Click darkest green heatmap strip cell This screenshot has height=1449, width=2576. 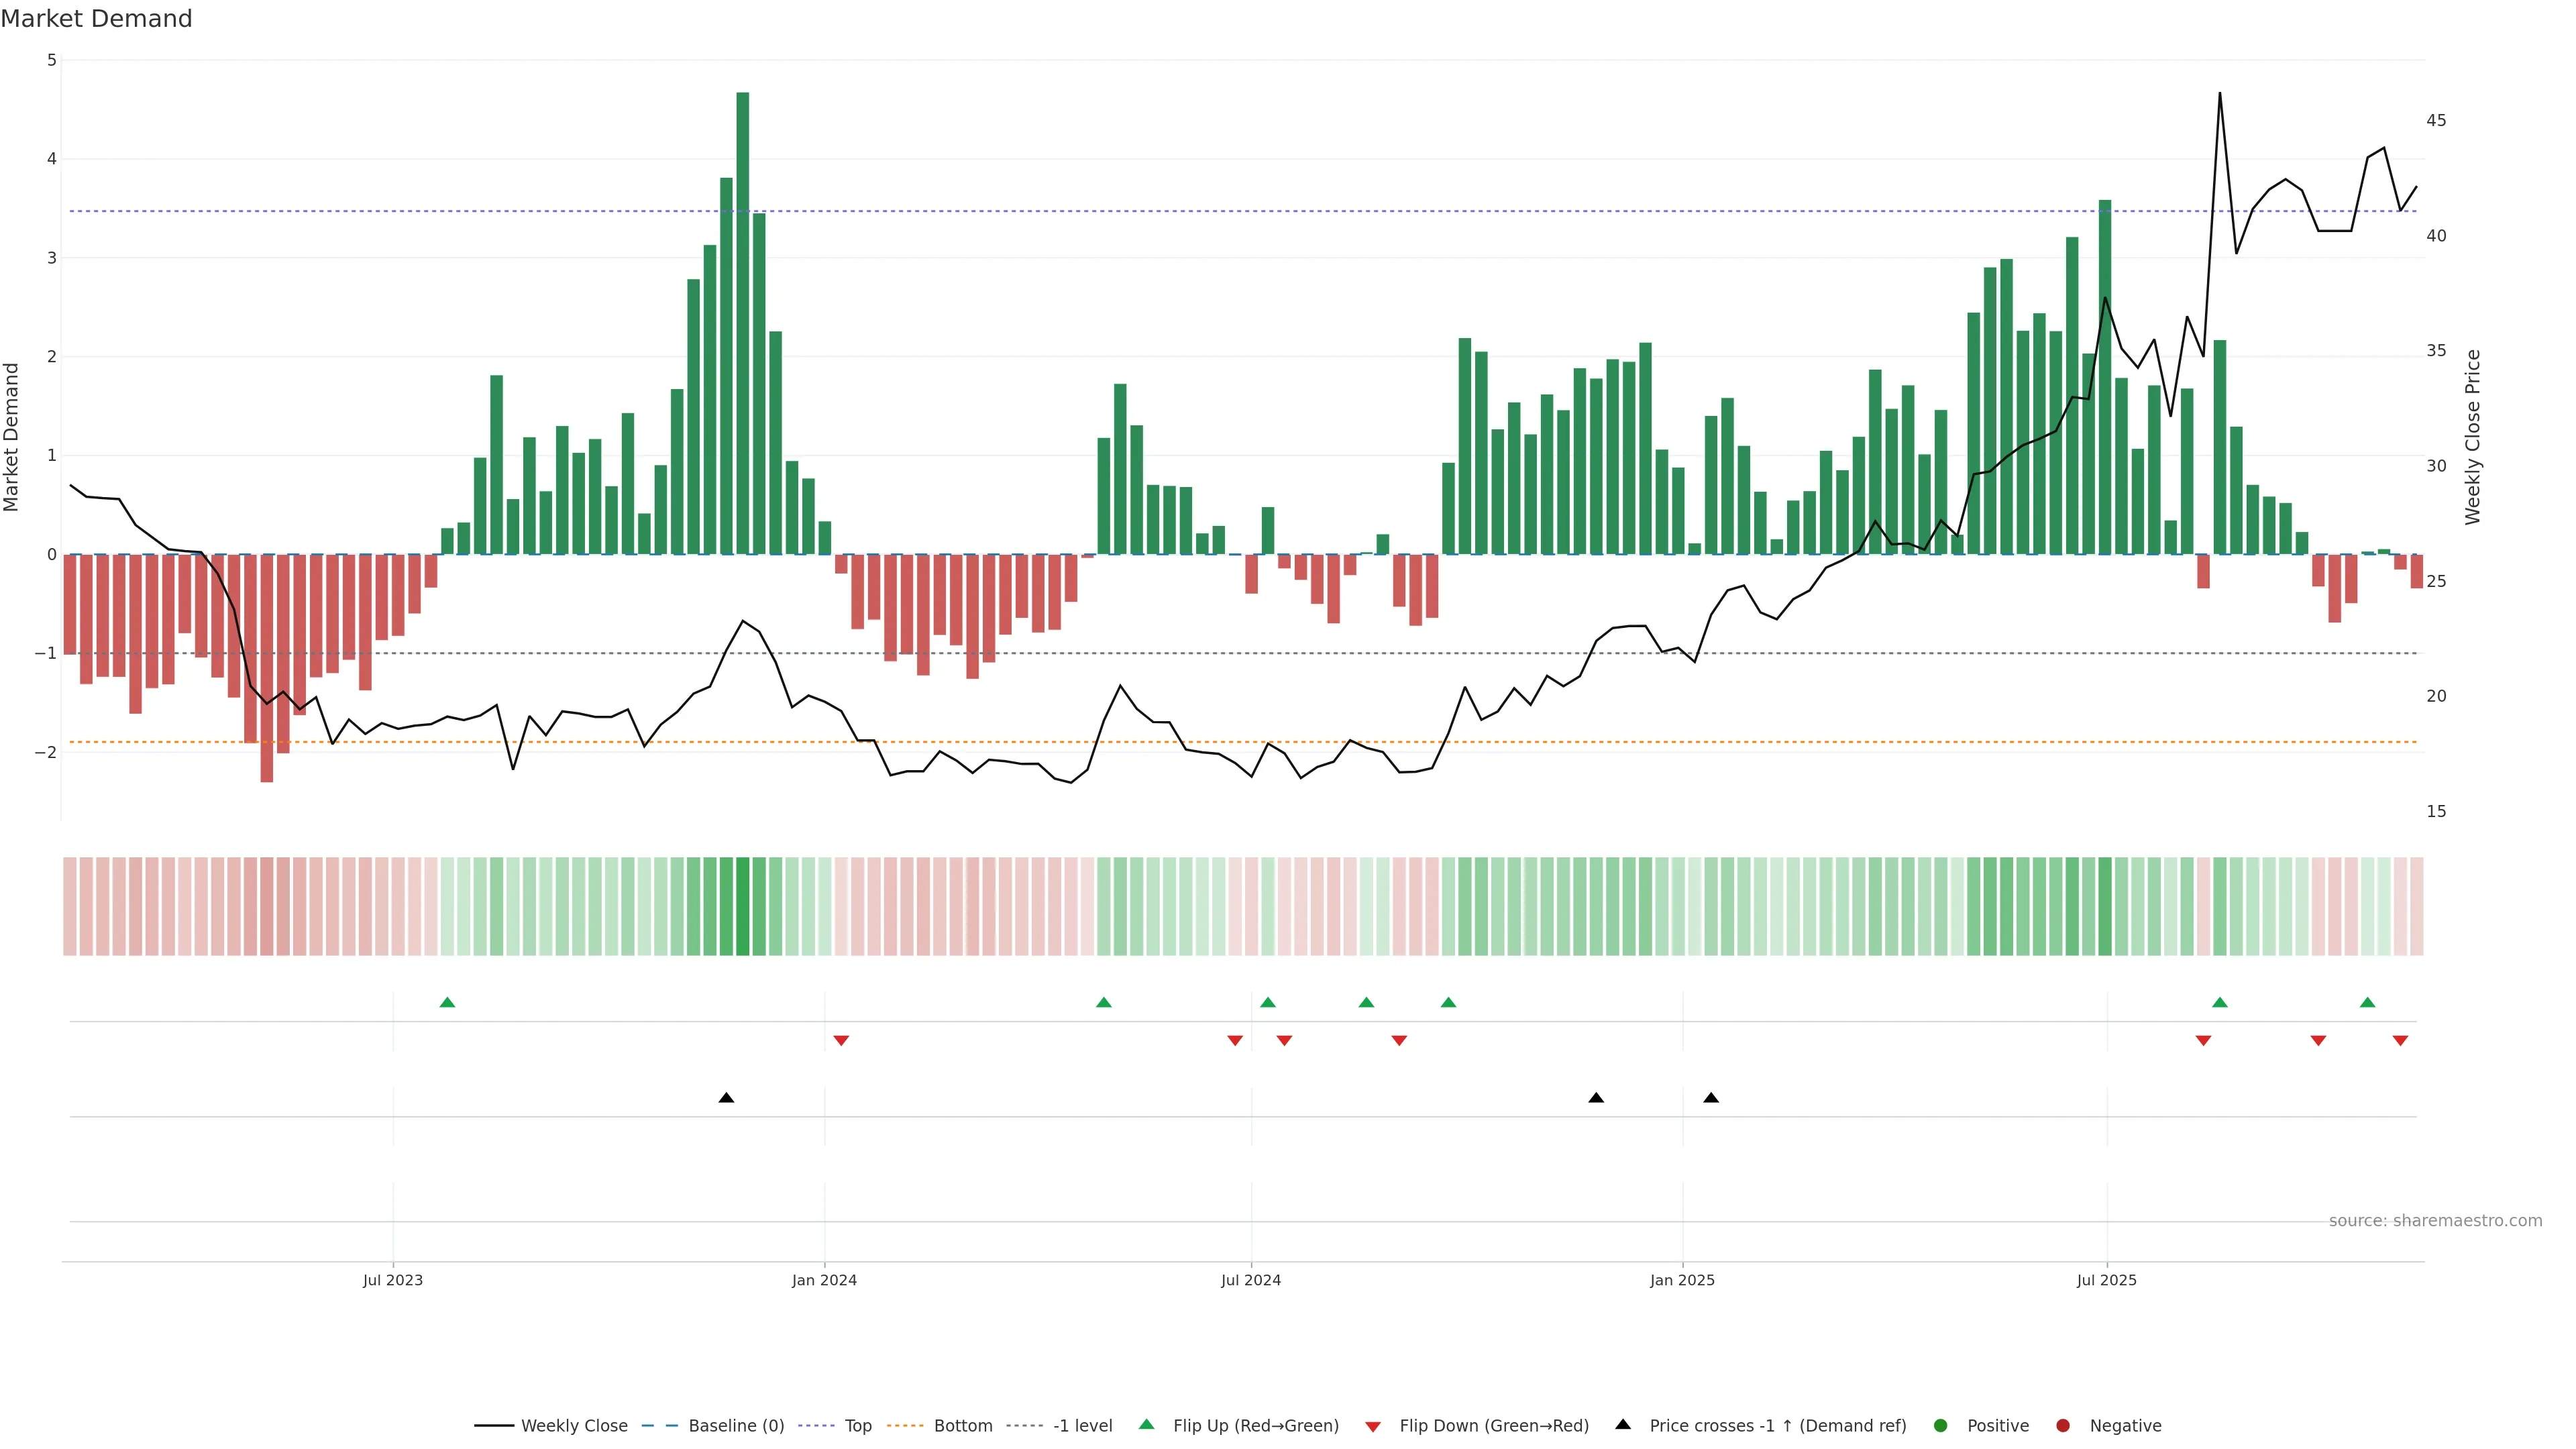[x=743, y=906]
